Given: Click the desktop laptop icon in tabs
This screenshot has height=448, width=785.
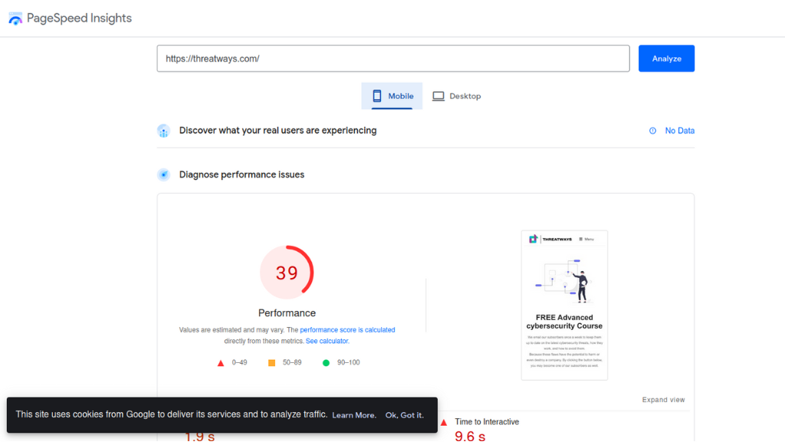Looking at the screenshot, I should pyautogui.click(x=438, y=96).
